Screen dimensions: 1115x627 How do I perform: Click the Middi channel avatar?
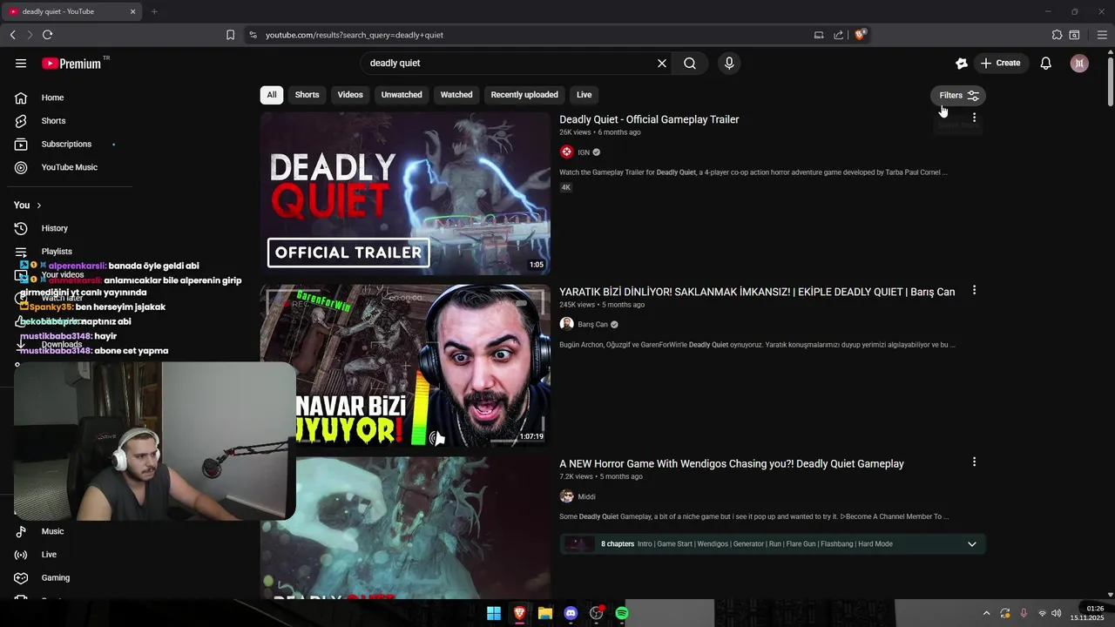pos(566,496)
